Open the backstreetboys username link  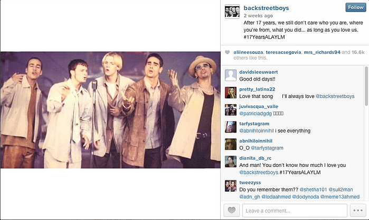[x=266, y=8]
